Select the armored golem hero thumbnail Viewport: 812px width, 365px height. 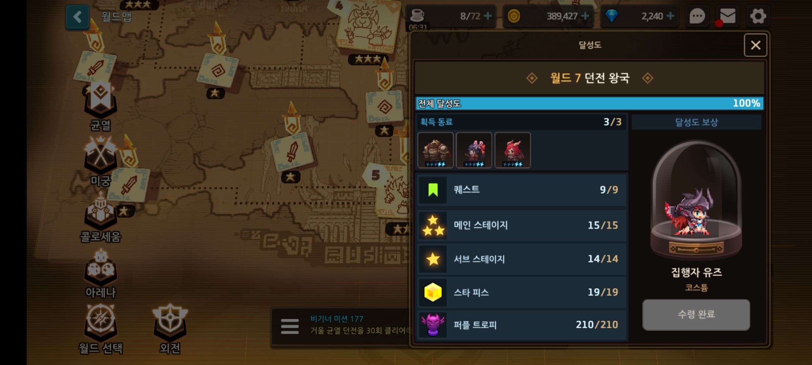435,150
